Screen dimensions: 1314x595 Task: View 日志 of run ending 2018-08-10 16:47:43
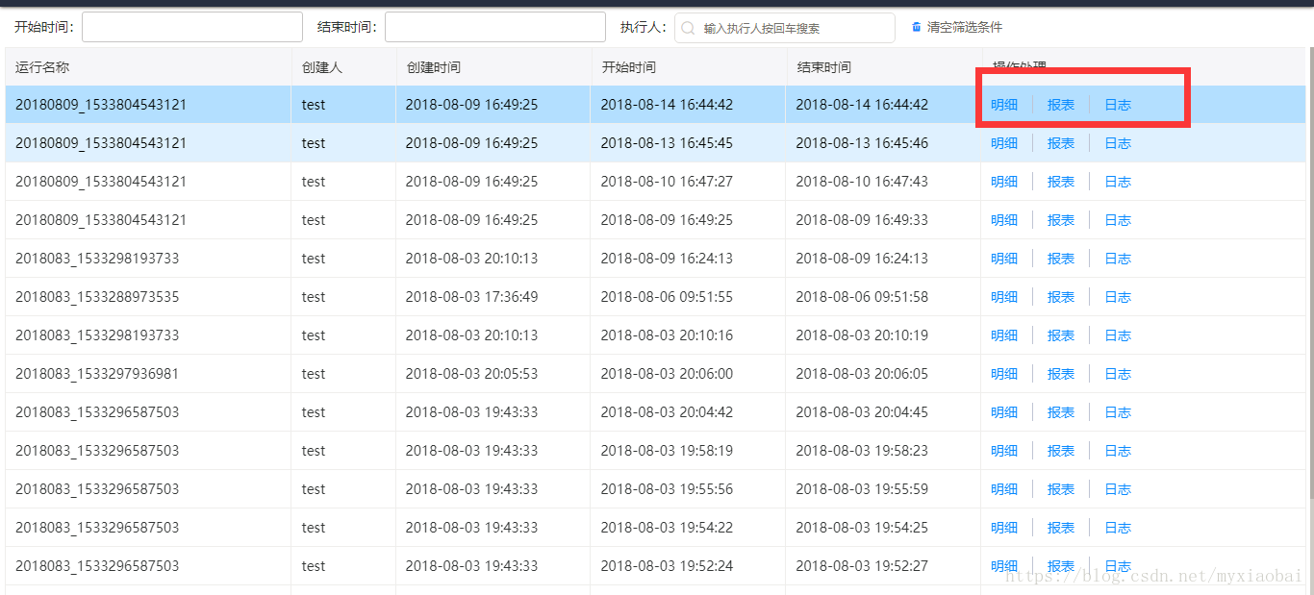(x=1118, y=182)
